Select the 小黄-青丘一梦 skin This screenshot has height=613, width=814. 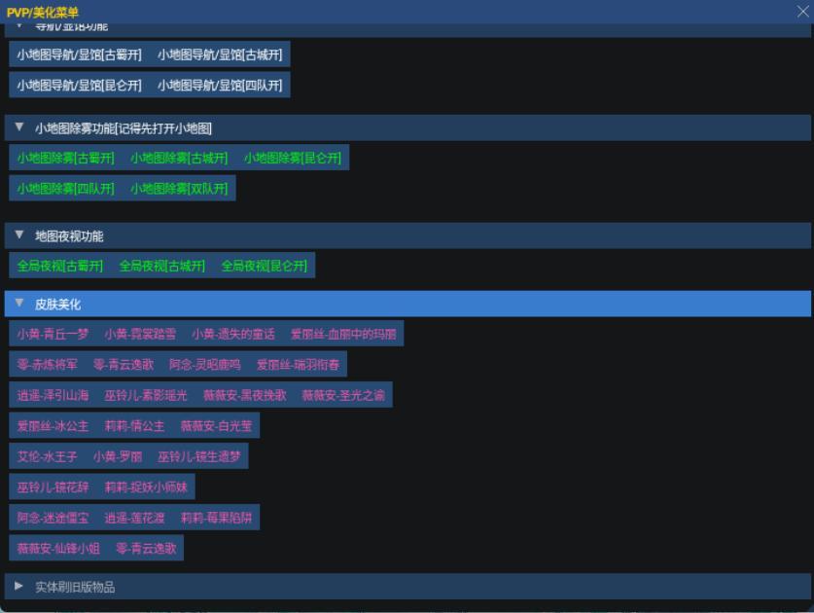pyautogui.click(x=53, y=334)
